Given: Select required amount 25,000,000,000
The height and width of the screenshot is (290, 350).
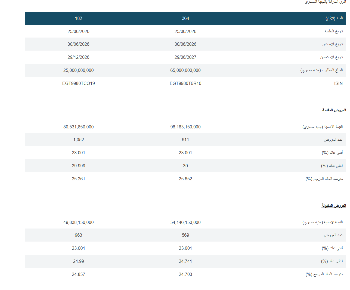Looking at the screenshot, I should [79, 70].
